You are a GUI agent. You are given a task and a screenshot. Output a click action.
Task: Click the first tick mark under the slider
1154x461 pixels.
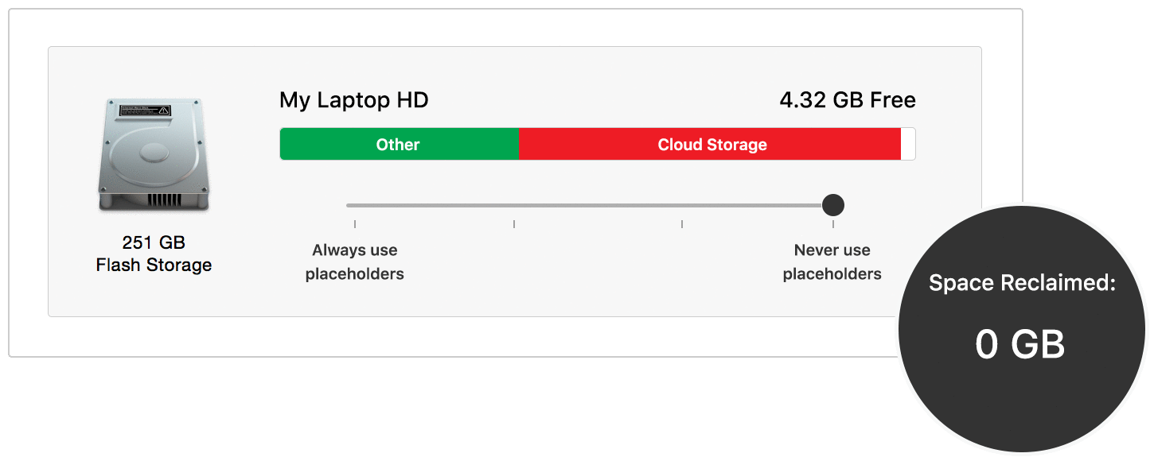click(355, 224)
